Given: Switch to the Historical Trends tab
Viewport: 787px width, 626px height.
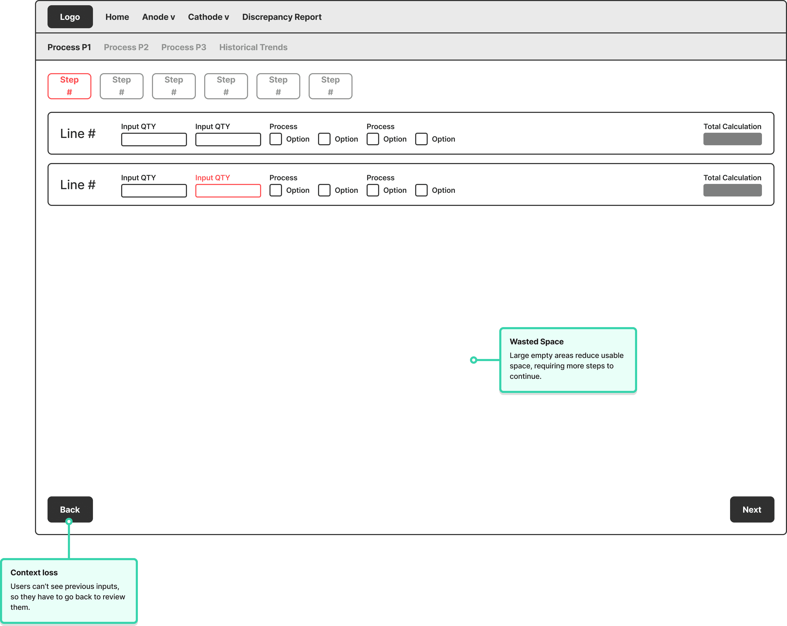Looking at the screenshot, I should tap(253, 47).
